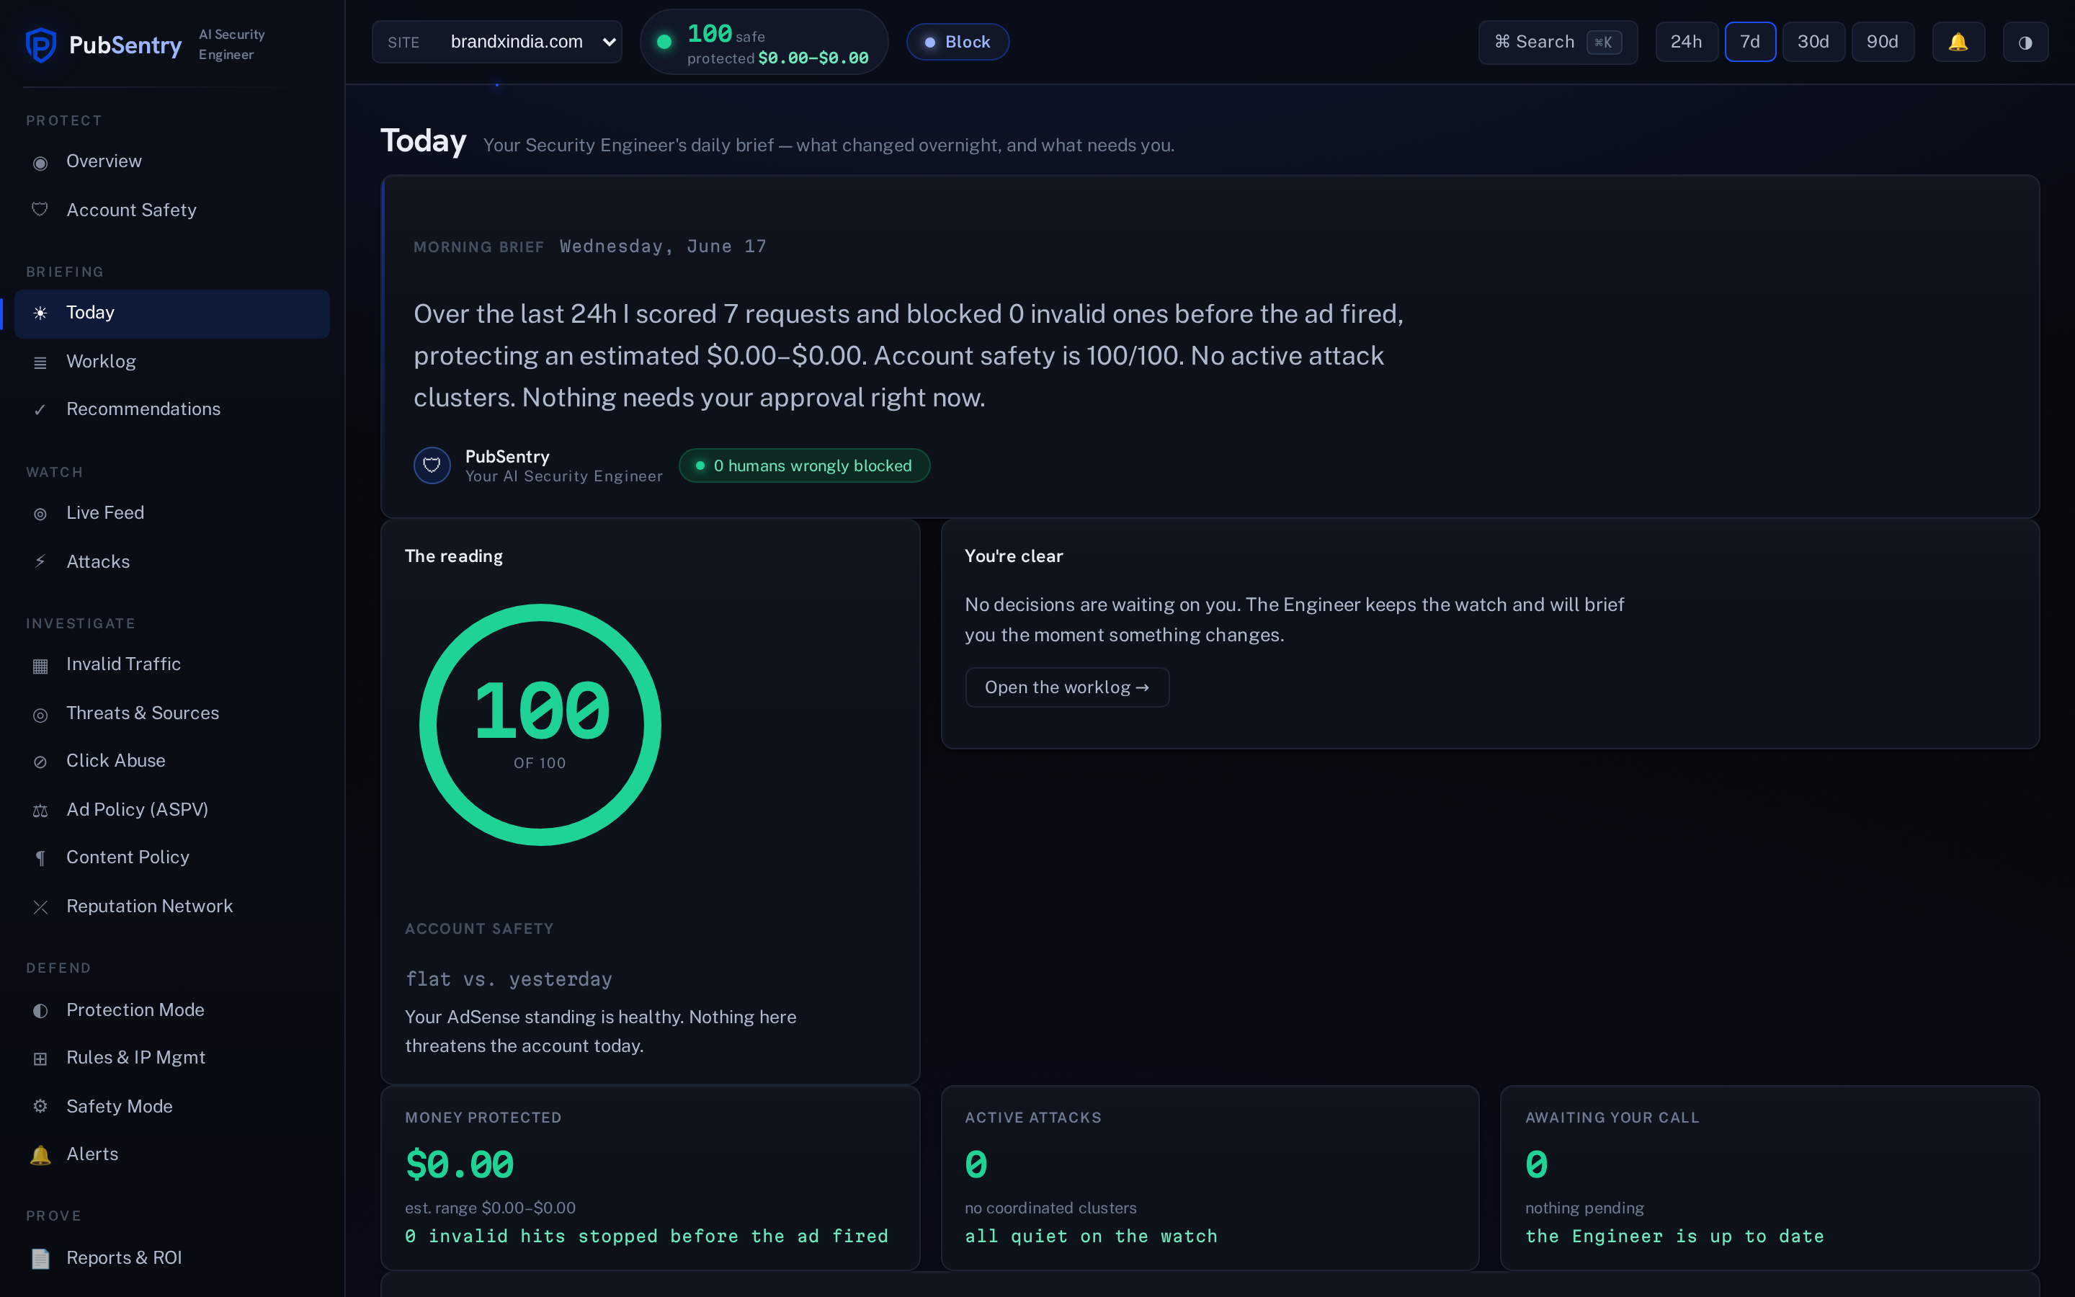Viewport: 2075px width, 1297px height.
Task: Open the brandxindia.com site dropdown
Action: pyautogui.click(x=497, y=42)
